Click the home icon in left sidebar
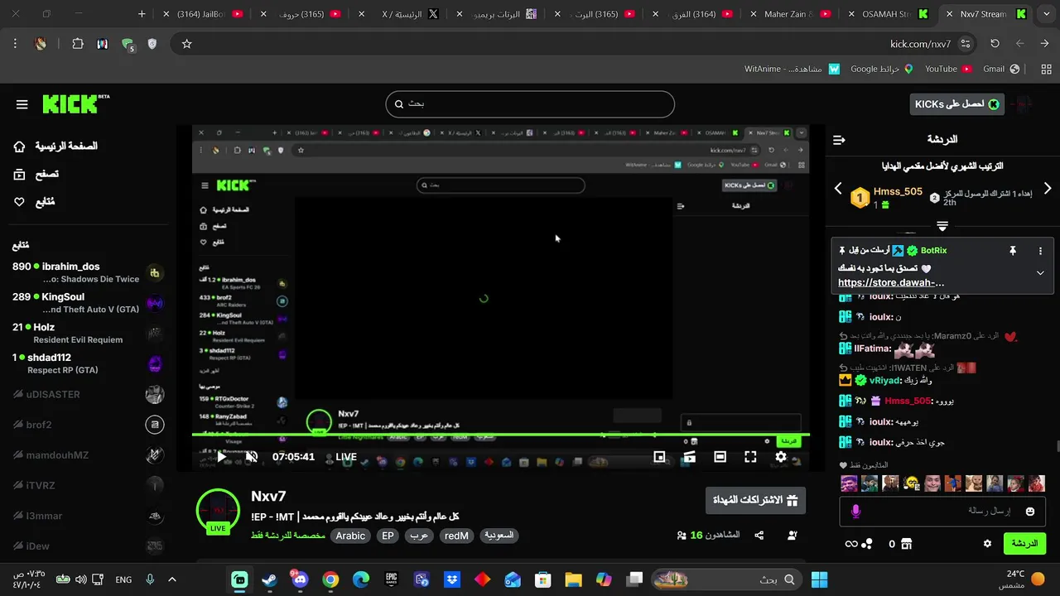 tap(19, 147)
